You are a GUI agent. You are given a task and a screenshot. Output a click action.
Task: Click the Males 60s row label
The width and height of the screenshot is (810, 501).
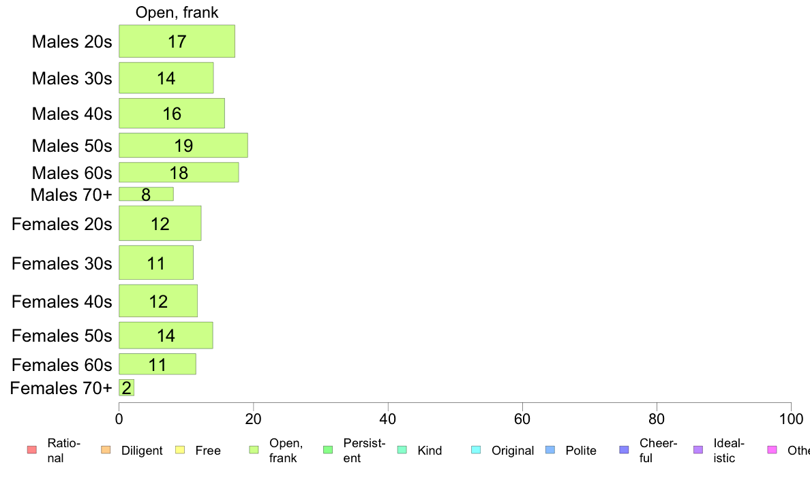(72, 173)
